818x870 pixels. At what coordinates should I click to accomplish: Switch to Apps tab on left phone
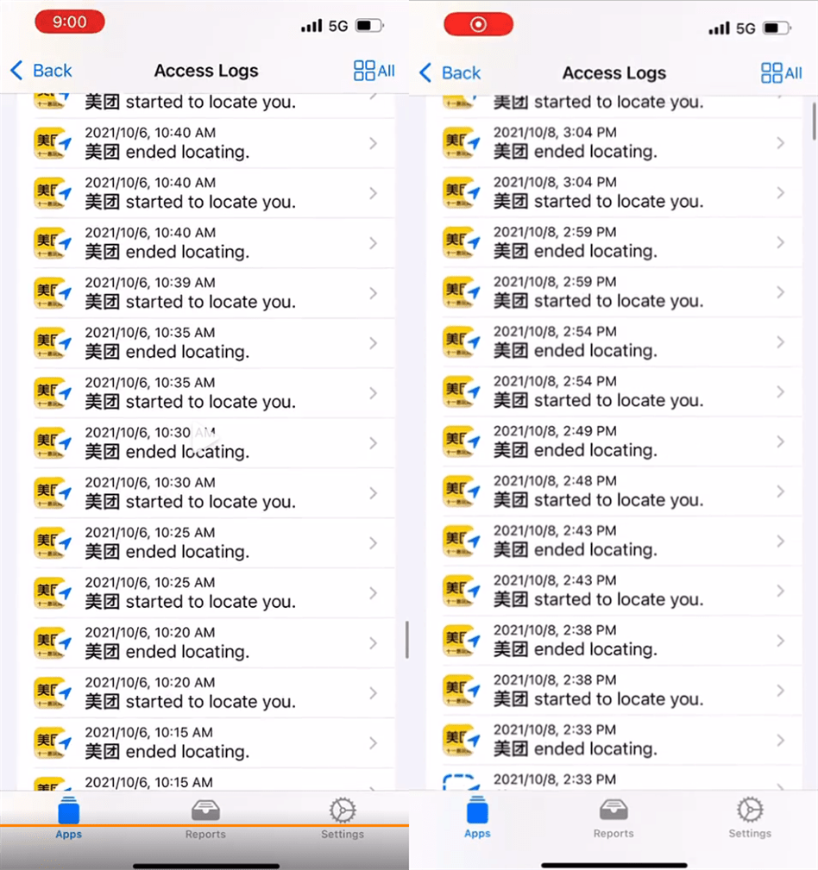click(69, 818)
